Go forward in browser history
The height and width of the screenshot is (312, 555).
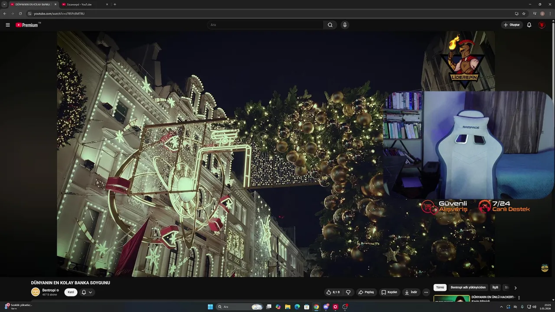pos(12,13)
